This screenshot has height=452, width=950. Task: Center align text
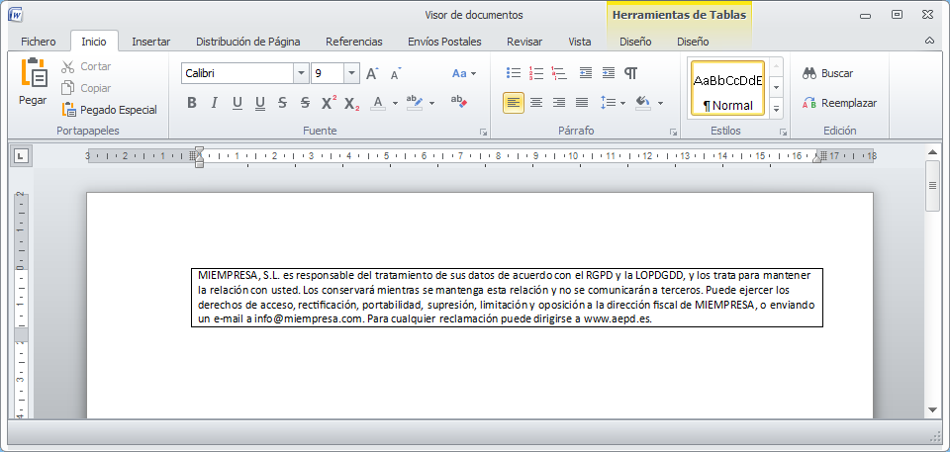click(x=536, y=103)
